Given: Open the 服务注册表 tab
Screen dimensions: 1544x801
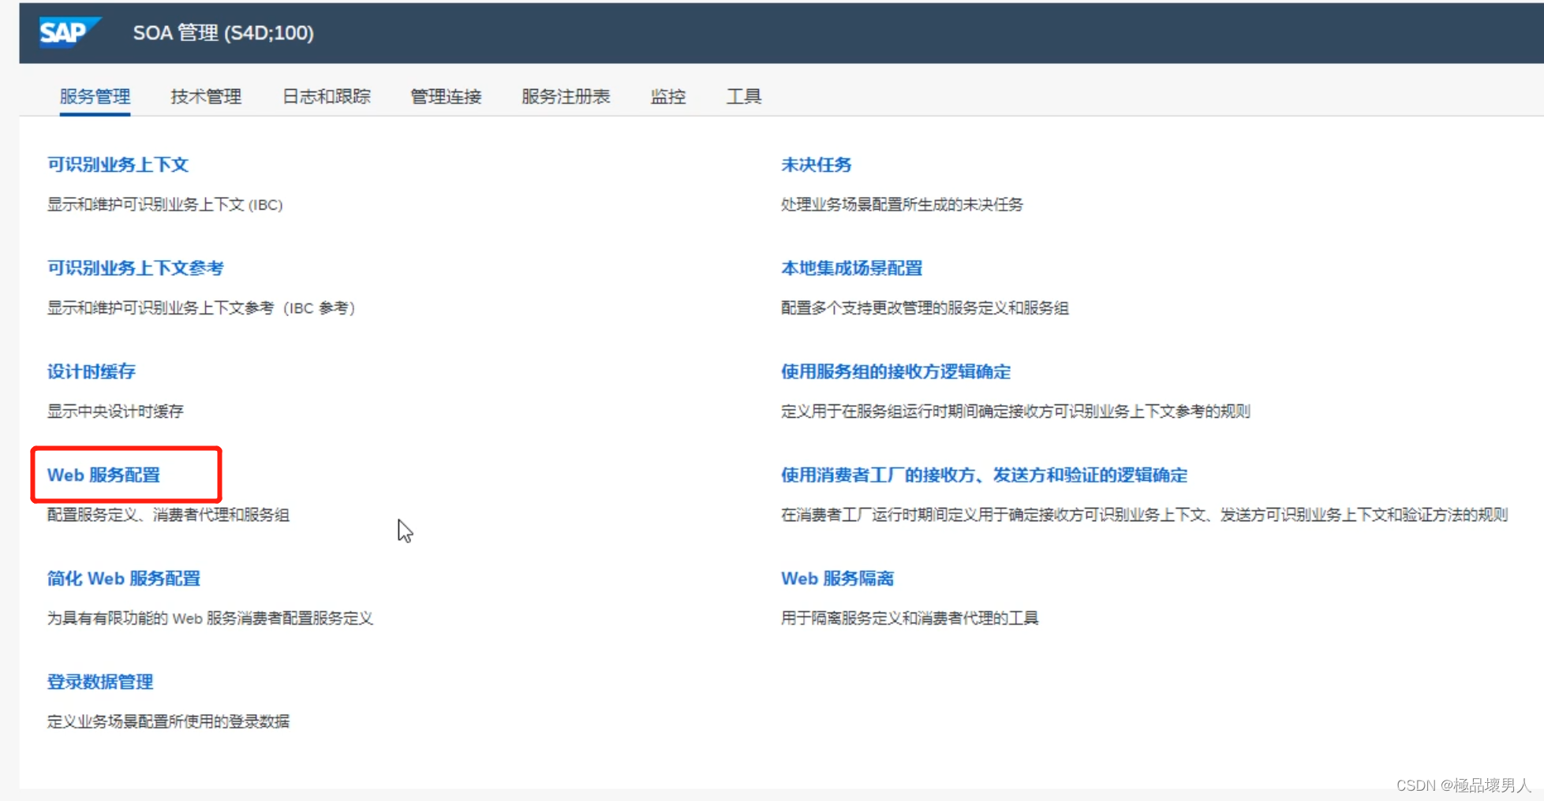Looking at the screenshot, I should click(566, 96).
